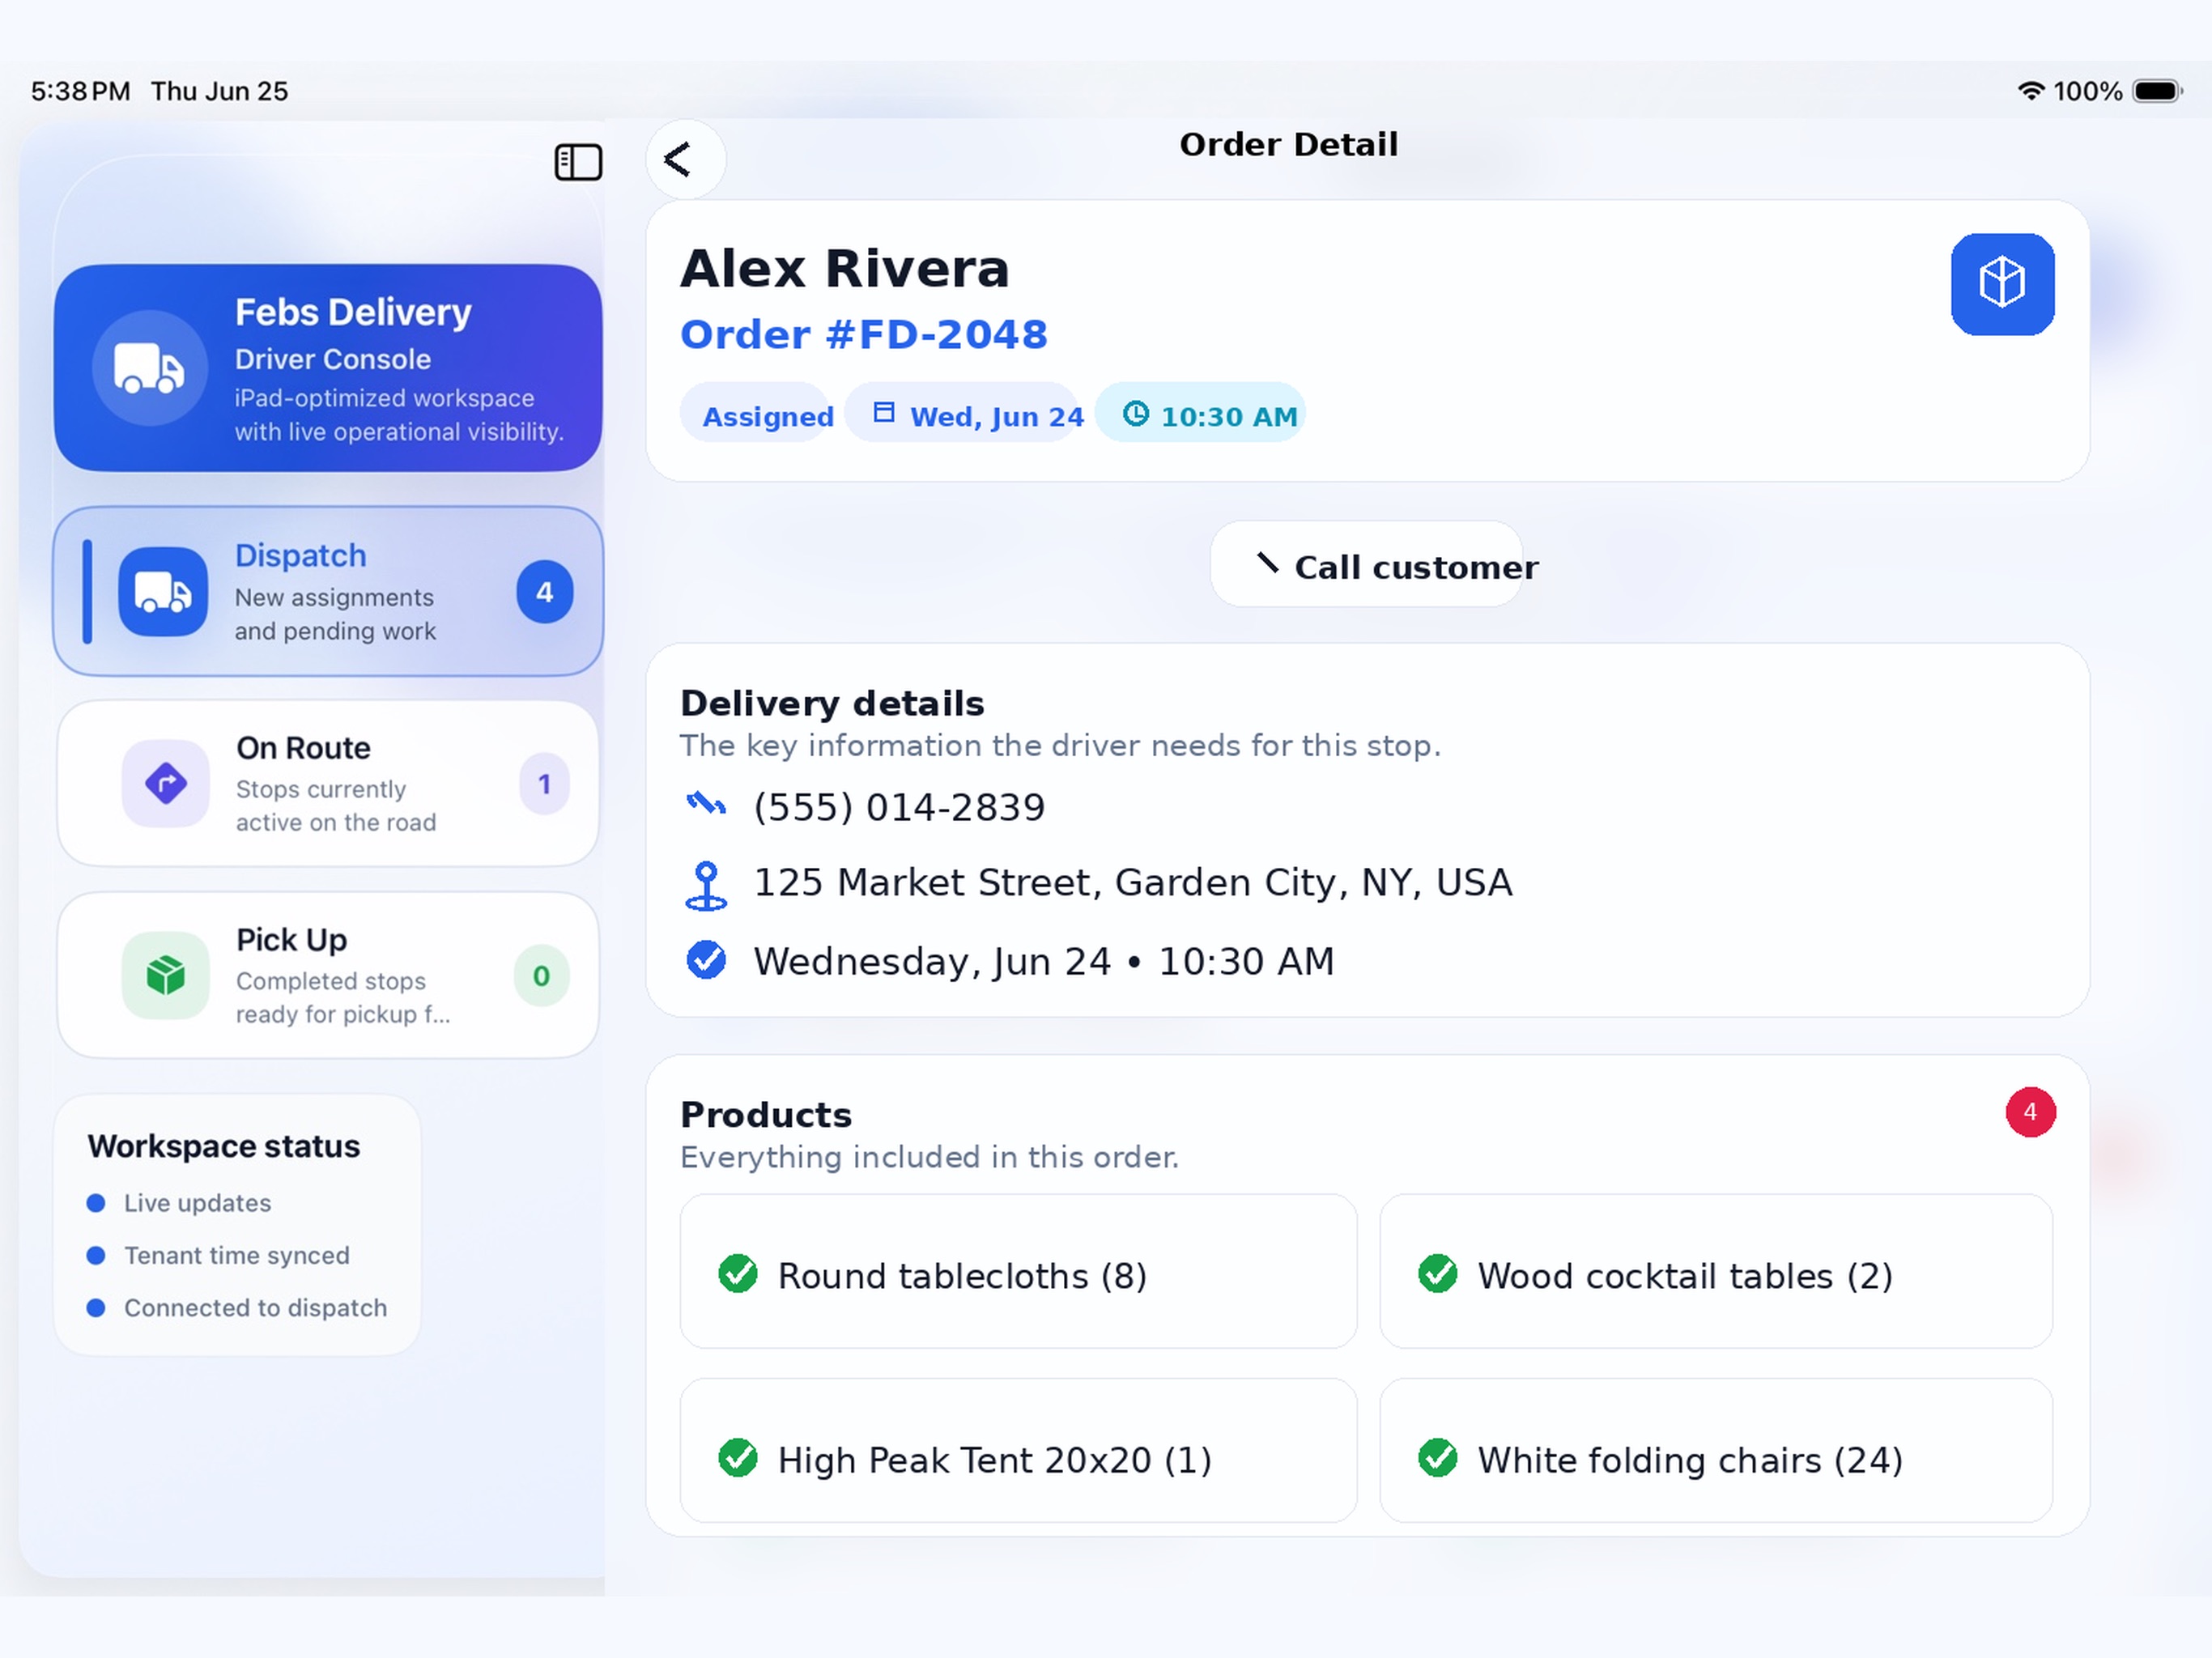Tap the Pick Up count badge 0

[541, 976]
